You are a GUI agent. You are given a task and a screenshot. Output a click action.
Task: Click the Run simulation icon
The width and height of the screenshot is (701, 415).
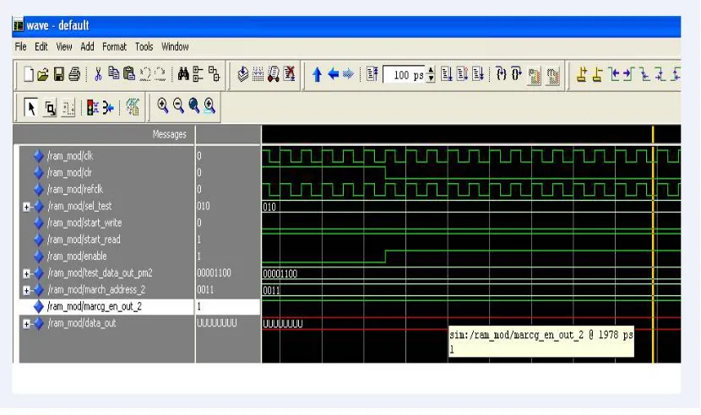446,73
